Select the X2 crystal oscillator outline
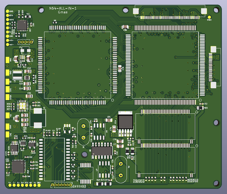Viewport: 227px width, 194px height. (x=121, y=170)
